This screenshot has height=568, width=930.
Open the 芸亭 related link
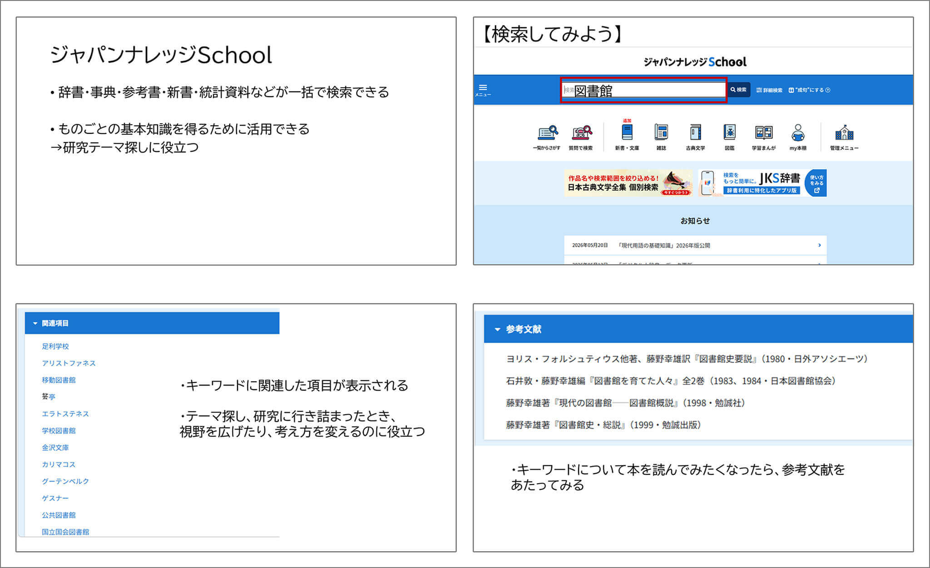click(48, 397)
